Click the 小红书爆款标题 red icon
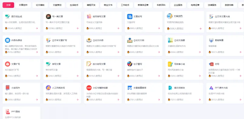Image resolution: width=244 pixels, height=119 pixels. tap(89, 88)
